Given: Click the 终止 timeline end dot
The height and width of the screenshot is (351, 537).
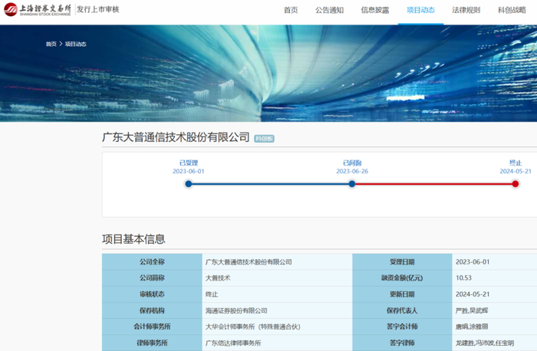Looking at the screenshot, I should click(516, 184).
